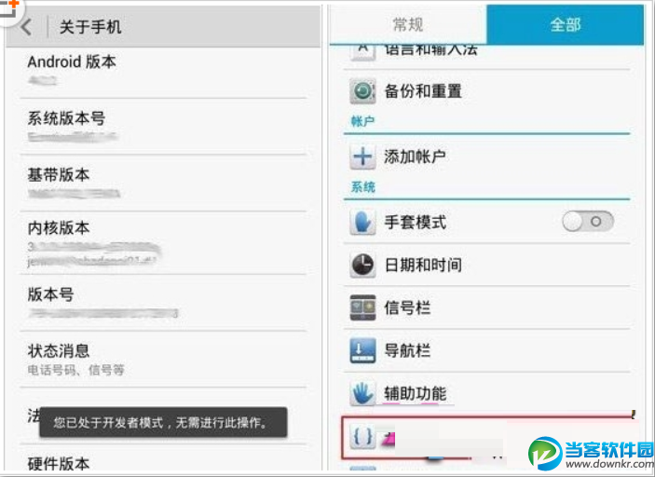This screenshot has width=655, height=477.
Task: Tap the 基带版本 row
Action: (x=163, y=183)
